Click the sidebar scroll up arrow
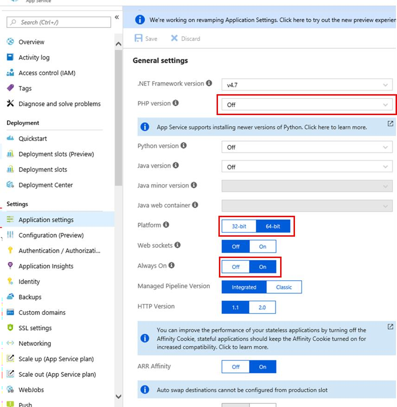 point(118,44)
